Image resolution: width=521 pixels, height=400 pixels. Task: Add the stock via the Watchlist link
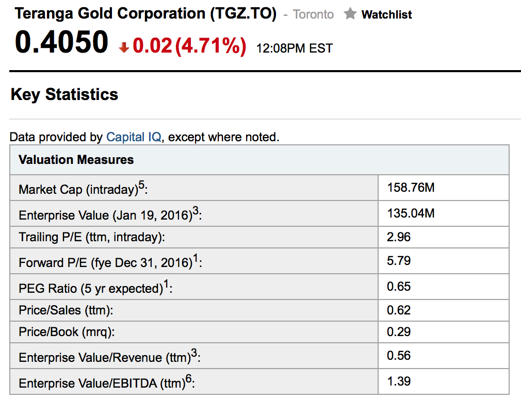click(386, 14)
